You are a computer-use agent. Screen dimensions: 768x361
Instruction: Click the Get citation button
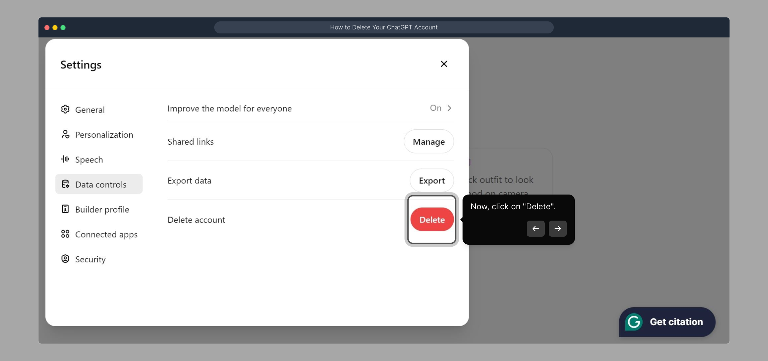coord(676,322)
